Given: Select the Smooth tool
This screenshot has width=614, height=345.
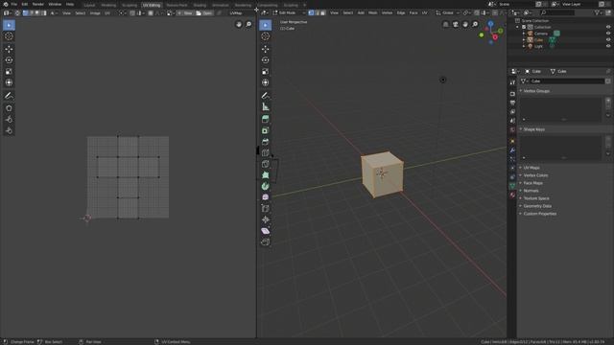Looking at the screenshot, I should click(x=265, y=197).
